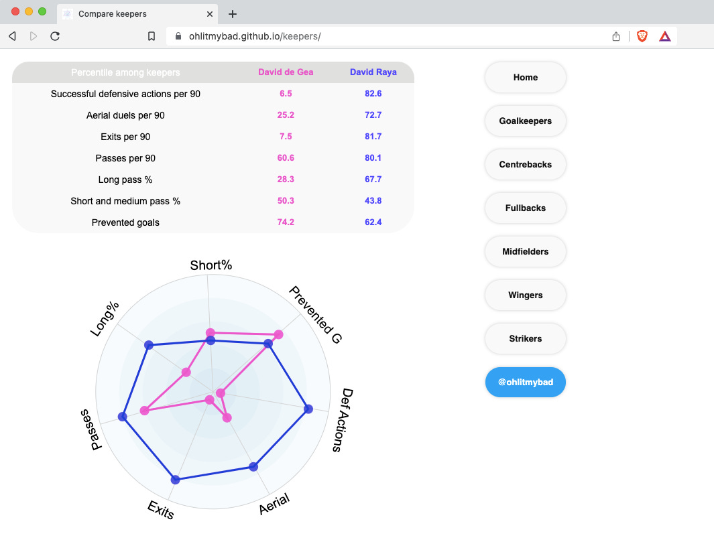Click the forward navigation arrow

[33, 36]
